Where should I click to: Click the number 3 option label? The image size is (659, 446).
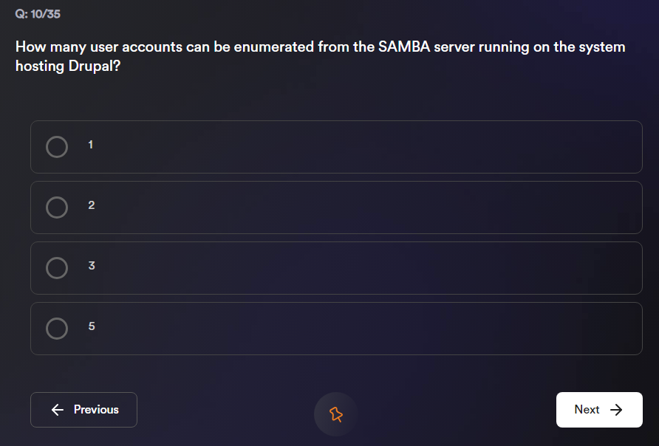coord(92,266)
